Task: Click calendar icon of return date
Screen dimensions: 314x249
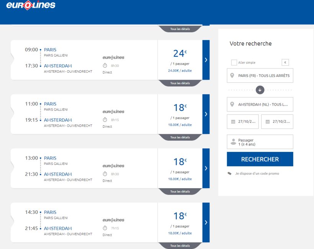Action: [267, 122]
